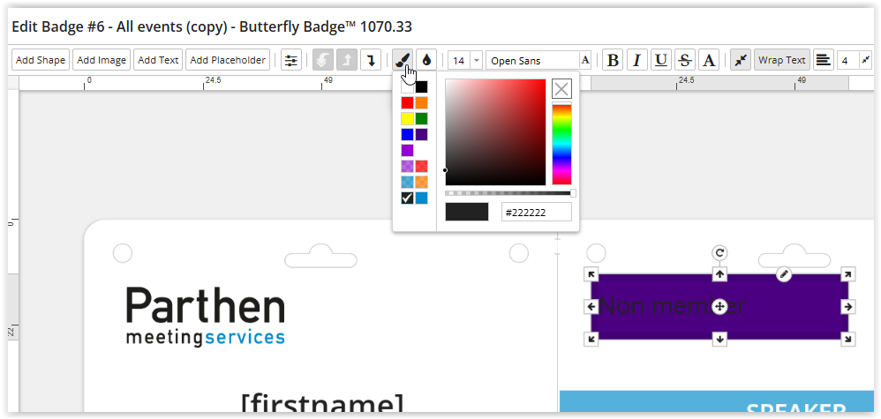Apply strikethrough formatting
881x419 pixels.
tap(684, 60)
